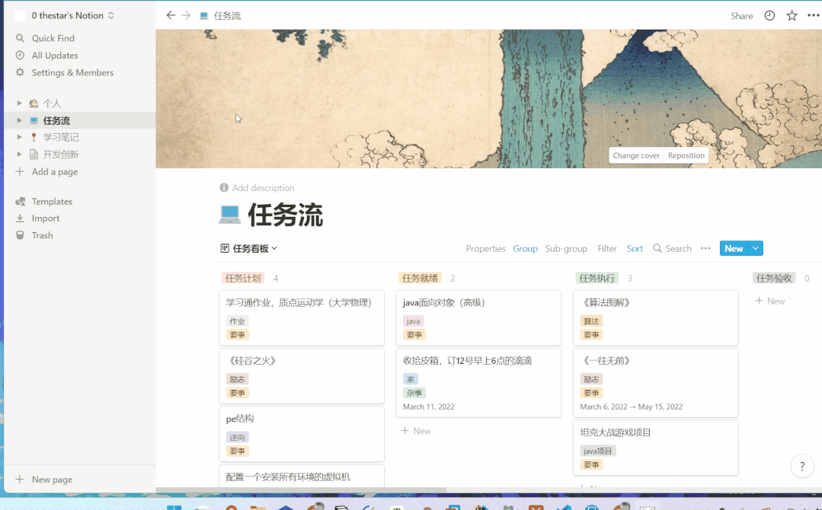The image size is (822, 510).
Task: Open the Filter option
Action: [607, 248]
